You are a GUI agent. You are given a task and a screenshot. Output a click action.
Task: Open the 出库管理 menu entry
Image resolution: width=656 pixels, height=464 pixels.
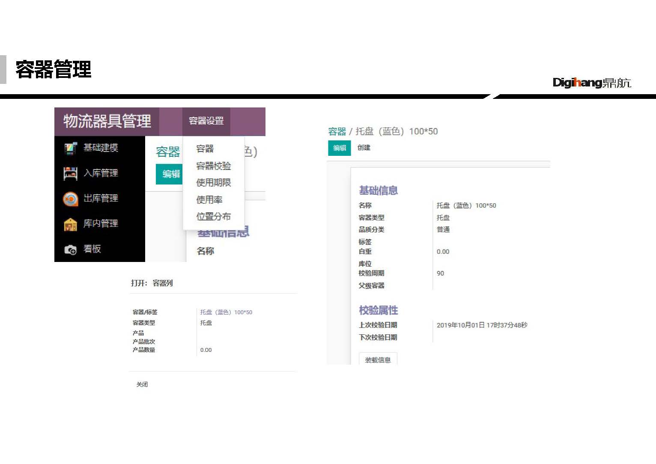pyautogui.click(x=101, y=198)
